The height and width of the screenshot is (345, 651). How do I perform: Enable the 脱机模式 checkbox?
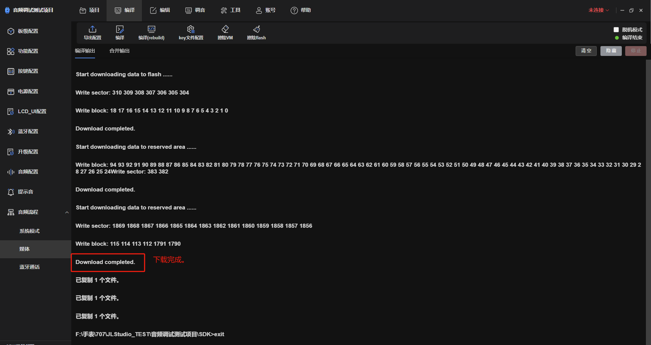616,30
